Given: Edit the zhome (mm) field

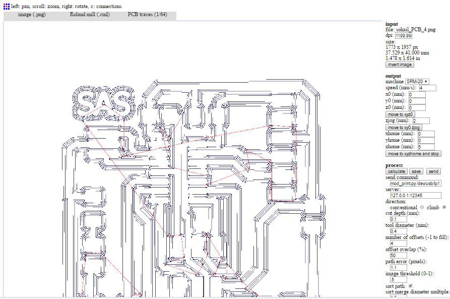Looking at the screenshot, I should pyautogui.click(x=426, y=147).
